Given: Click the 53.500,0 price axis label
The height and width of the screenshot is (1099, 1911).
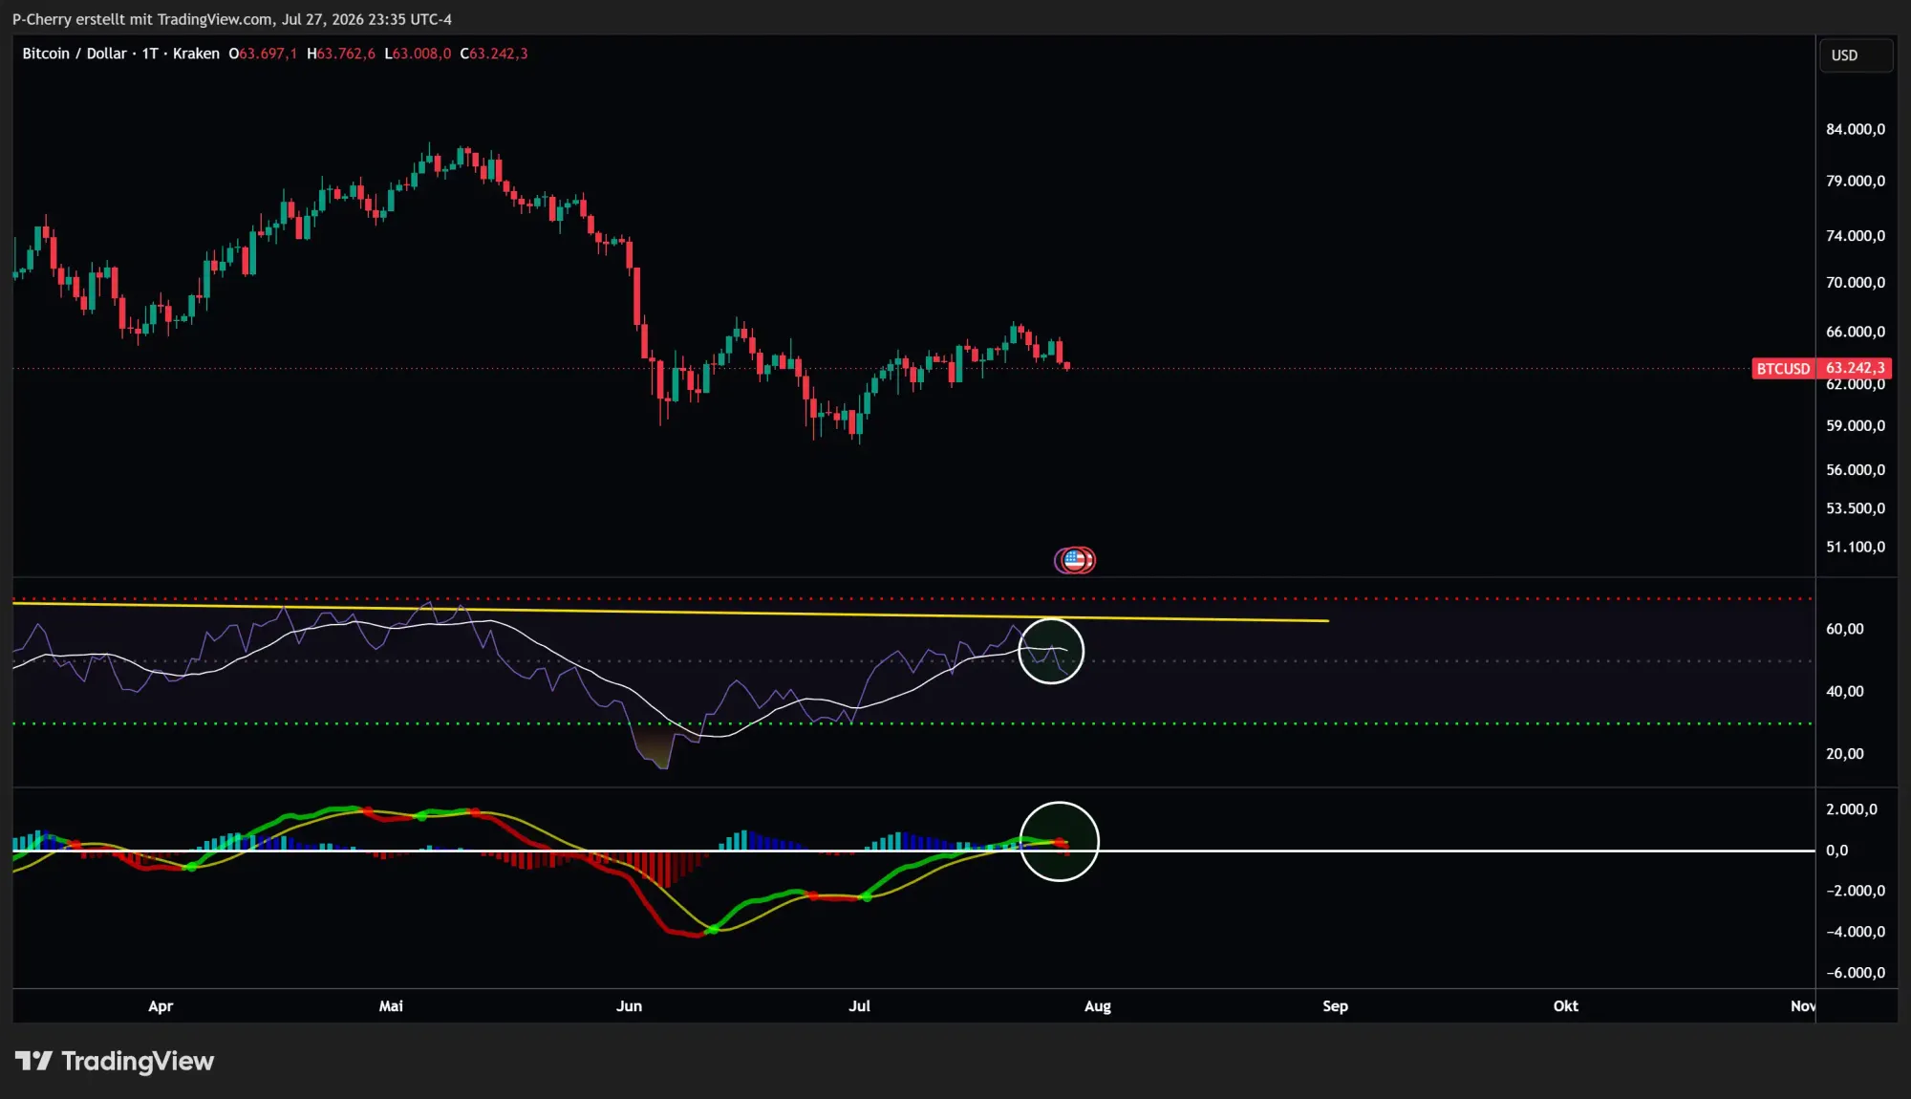Looking at the screenshot, I should [1856, 508].
